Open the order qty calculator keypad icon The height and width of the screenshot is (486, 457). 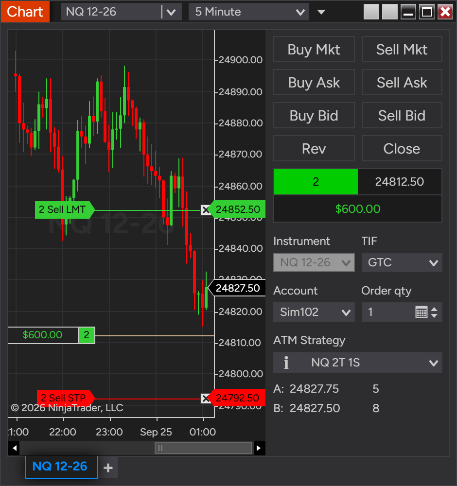(421, 312)
